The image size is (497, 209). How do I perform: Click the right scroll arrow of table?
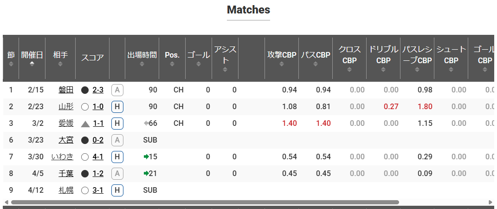point(491,202)
